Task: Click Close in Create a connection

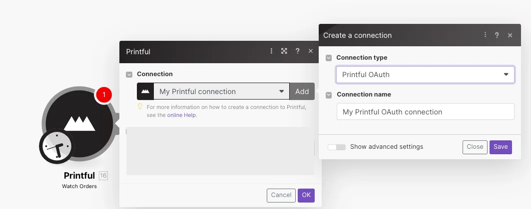Action: [x=475, y=147]
